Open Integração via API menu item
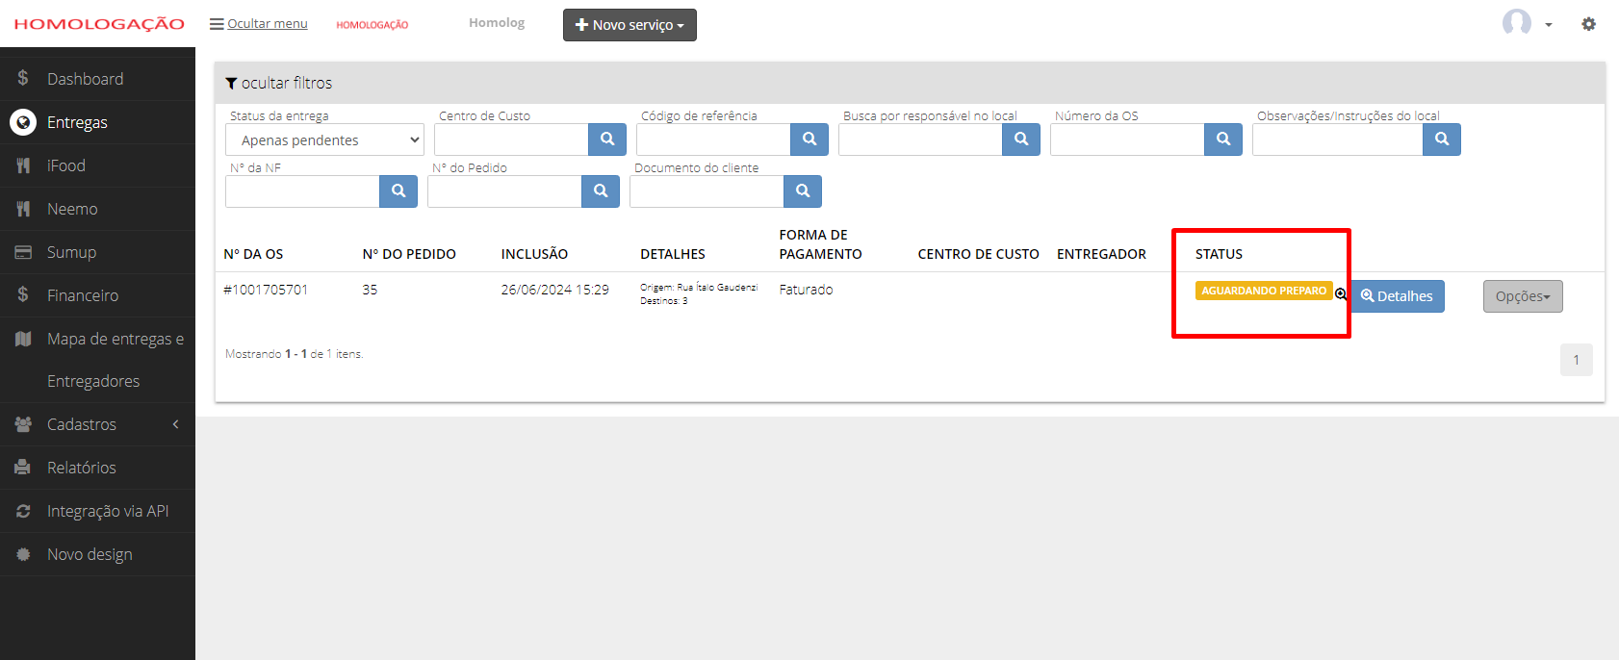This screenshot has width=1619, height=660. click(x=97, y=511)
